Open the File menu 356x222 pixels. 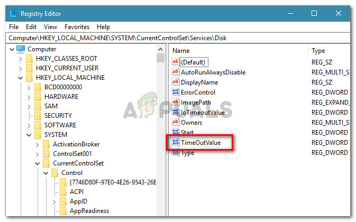click(x=14, y=27)
